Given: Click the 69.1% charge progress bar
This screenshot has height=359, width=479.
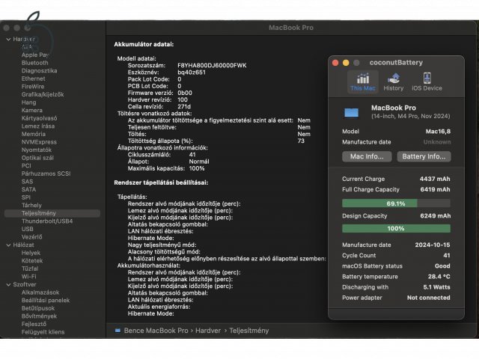Looking at the screenshot, I should click(396, 203).
